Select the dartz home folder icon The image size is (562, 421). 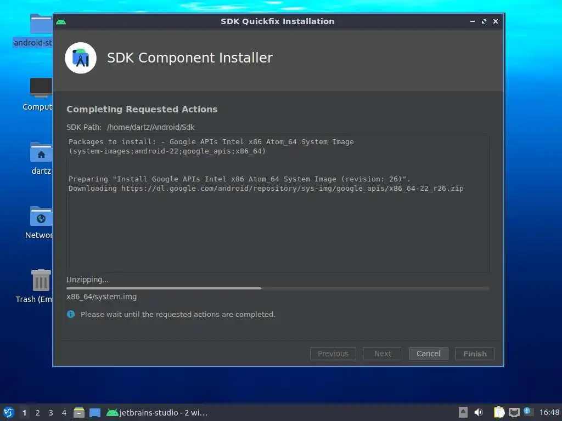point(41,152)
